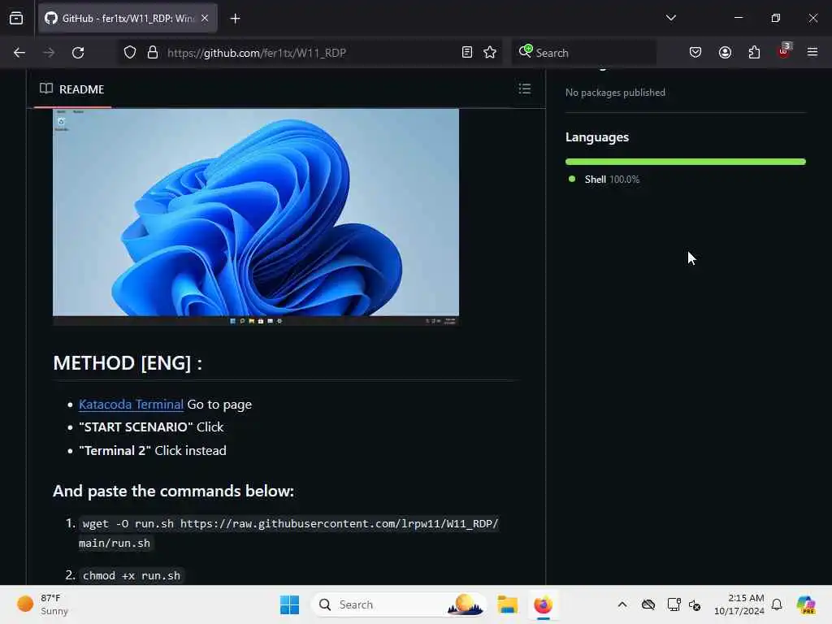Follow the Katacoda Terminal link
Viewport: 832px width, 624px height.
[131, 405]
